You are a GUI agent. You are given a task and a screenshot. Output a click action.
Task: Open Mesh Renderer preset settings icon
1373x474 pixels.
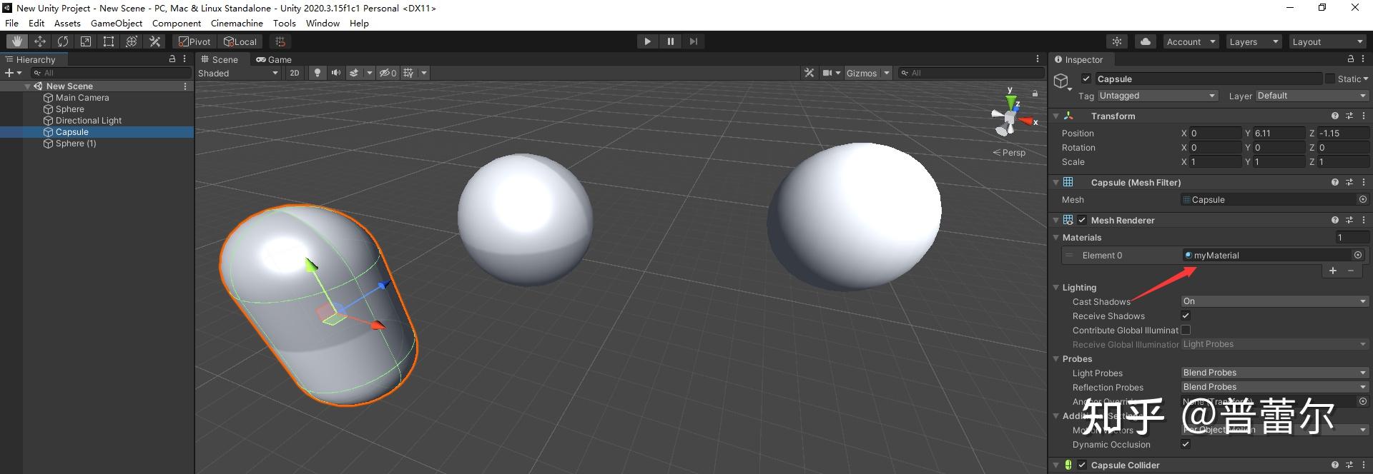[1349, 220]
